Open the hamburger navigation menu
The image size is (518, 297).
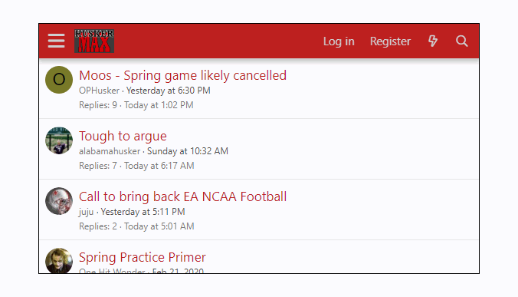(x=56, y=41)
